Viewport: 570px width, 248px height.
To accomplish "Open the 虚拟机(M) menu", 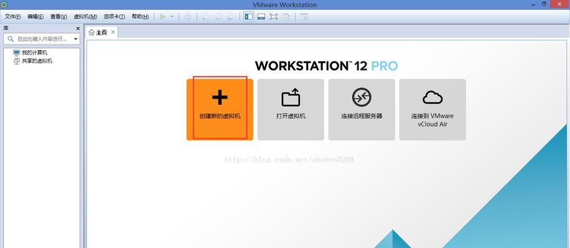I will 85,17.
